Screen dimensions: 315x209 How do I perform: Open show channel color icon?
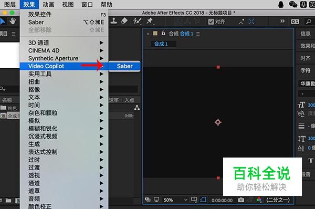click(x=259, y=200)
